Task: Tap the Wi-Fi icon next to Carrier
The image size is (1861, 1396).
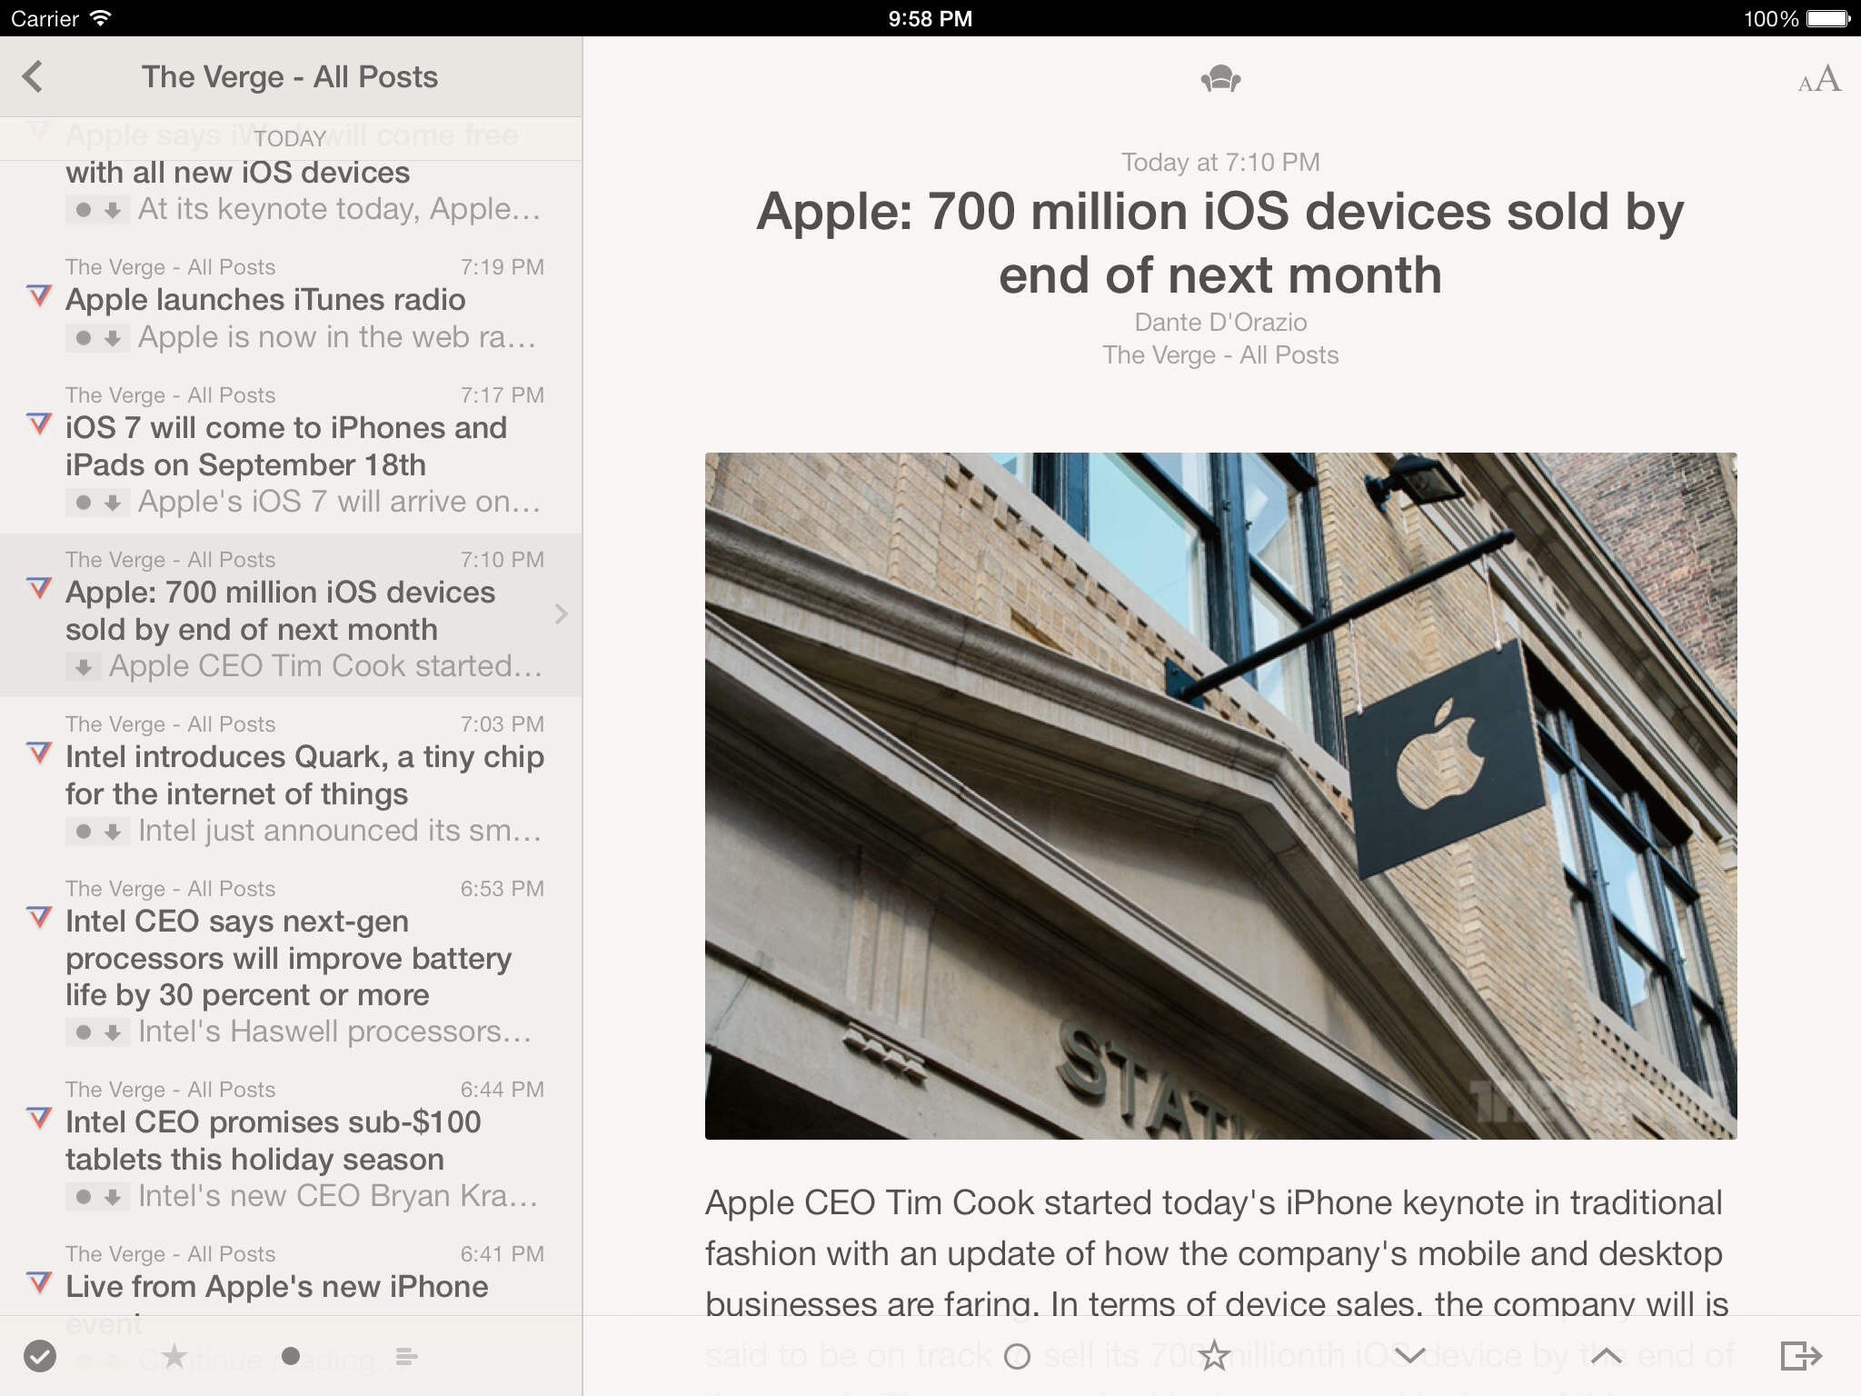Action: pos(100,17)
